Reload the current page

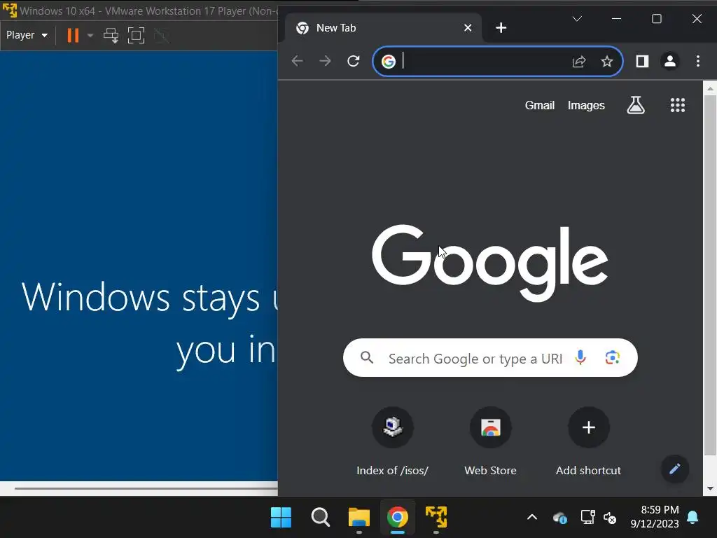[353, 61]
